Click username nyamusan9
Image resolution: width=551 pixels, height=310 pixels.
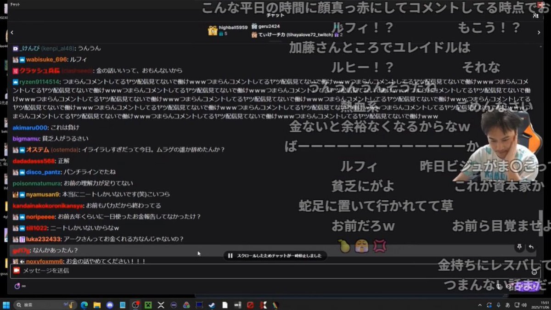[x=43, y=194]
